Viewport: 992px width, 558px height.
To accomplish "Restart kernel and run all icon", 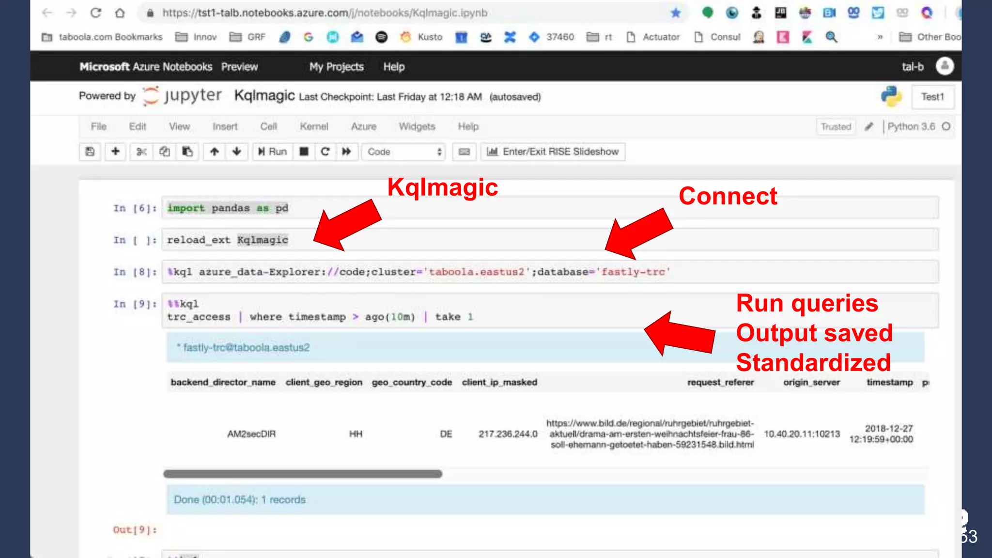I will [x=347, y=152].
